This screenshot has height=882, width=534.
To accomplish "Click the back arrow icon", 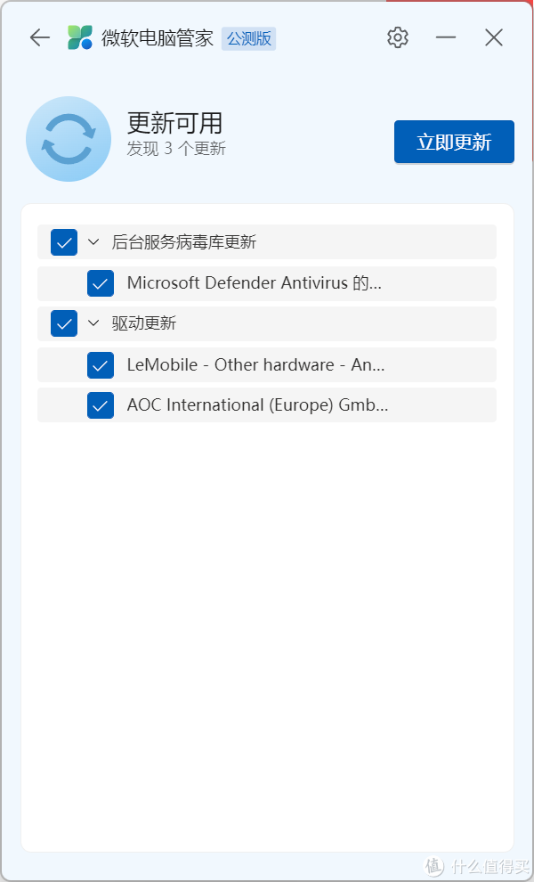I will (40, 37).
